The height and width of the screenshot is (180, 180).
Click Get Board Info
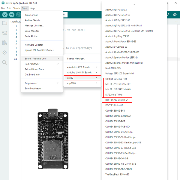[42, 74]
